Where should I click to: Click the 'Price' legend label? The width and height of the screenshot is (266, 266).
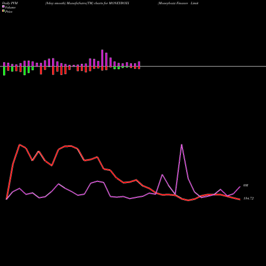tap(9, 12)
